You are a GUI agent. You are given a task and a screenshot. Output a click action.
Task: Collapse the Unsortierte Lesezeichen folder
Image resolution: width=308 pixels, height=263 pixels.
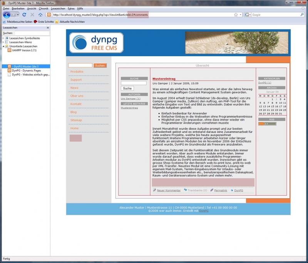[x=3, y=46]
